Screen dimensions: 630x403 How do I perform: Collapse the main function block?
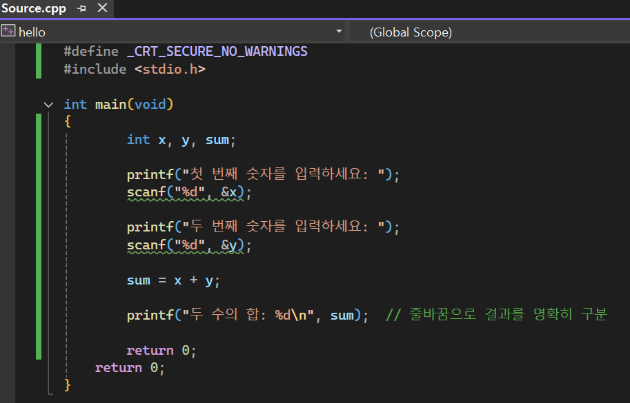(x=48, y=105)
